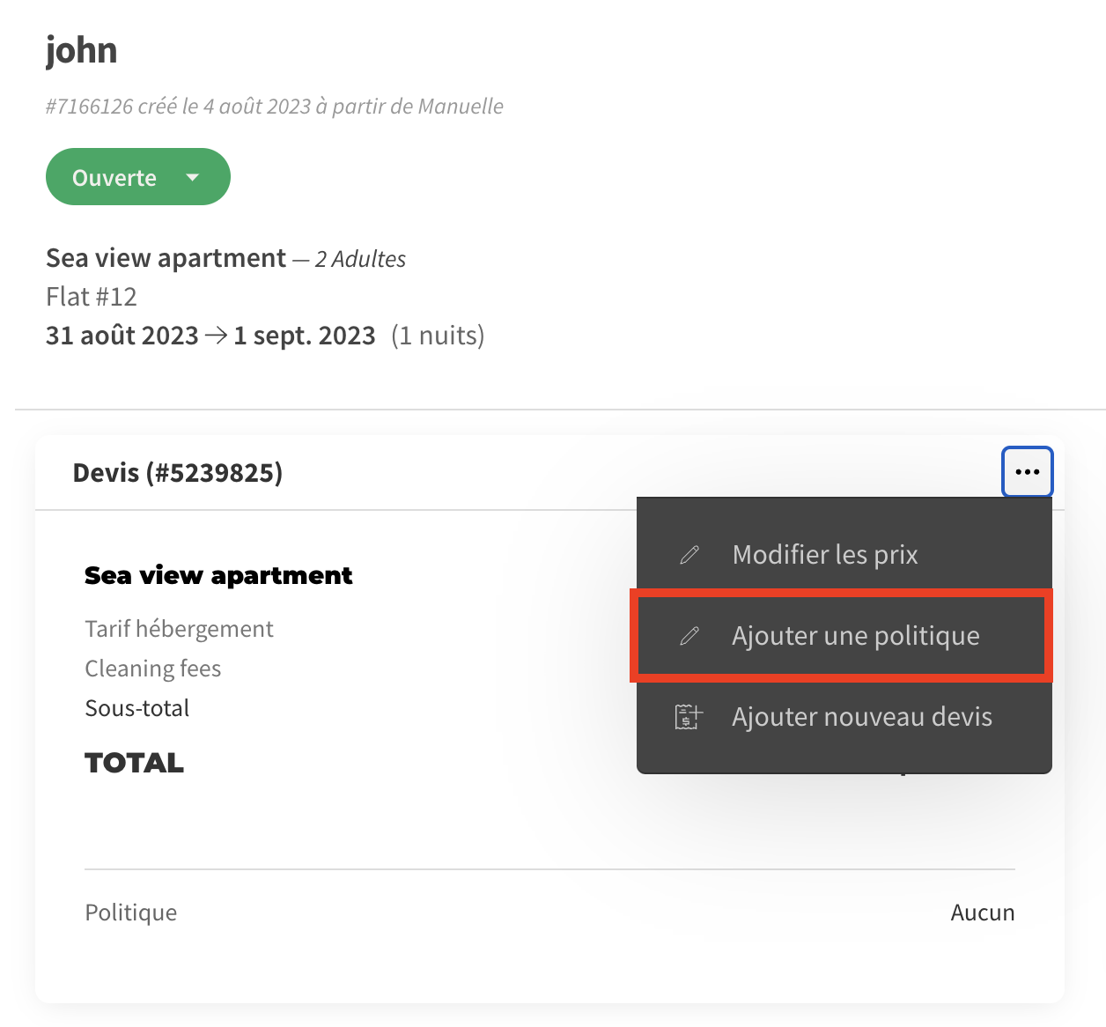Screen dimensions: 1106x1027
Task: Open the Ouverte status button
Action: click(115, 177)
